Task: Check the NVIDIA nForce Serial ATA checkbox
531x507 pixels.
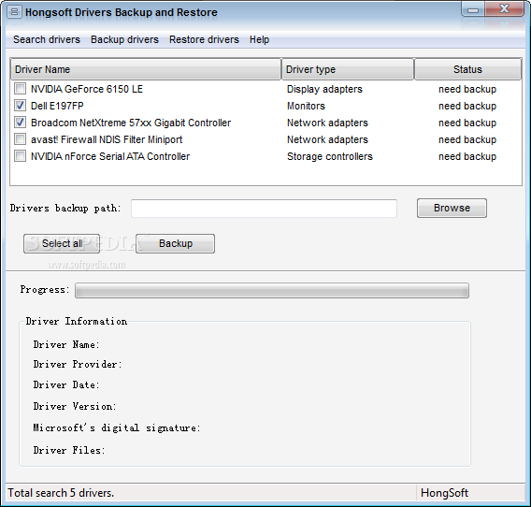Action: tap(20, 156)
